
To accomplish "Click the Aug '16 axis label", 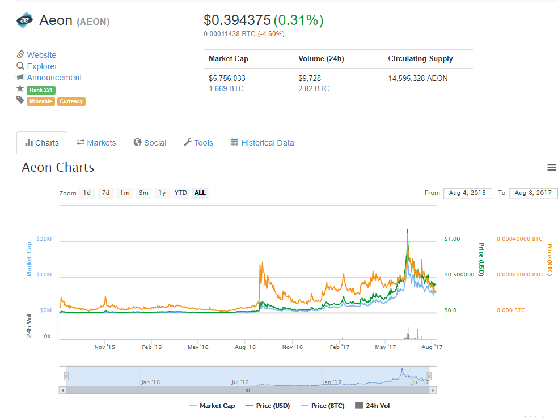I will [x=245, y=347].
